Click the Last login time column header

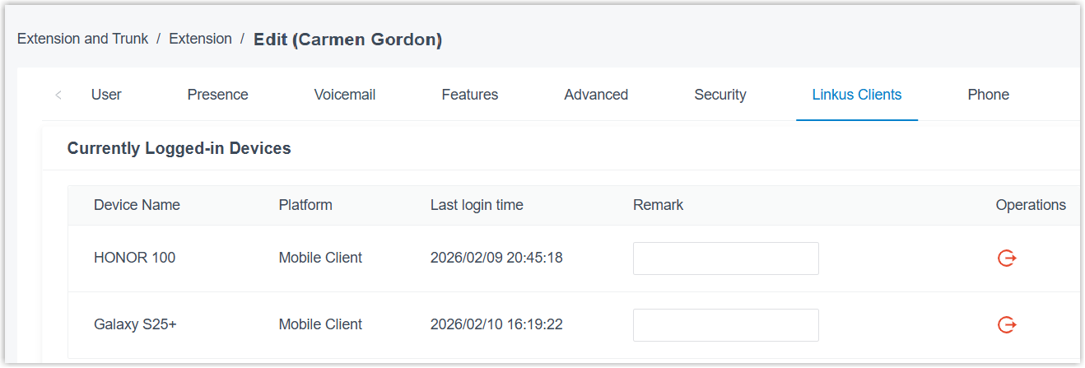[x=477, y=205]
